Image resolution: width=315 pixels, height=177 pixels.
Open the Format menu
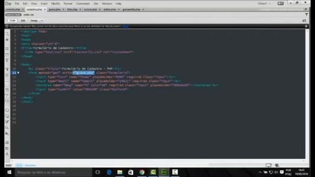point(68,3)
